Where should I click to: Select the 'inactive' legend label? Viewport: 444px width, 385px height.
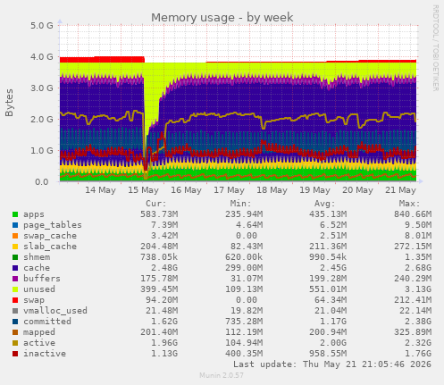45,354
